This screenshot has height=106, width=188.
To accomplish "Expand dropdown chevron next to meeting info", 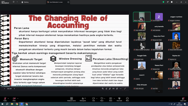I will (x=17, y=2).
